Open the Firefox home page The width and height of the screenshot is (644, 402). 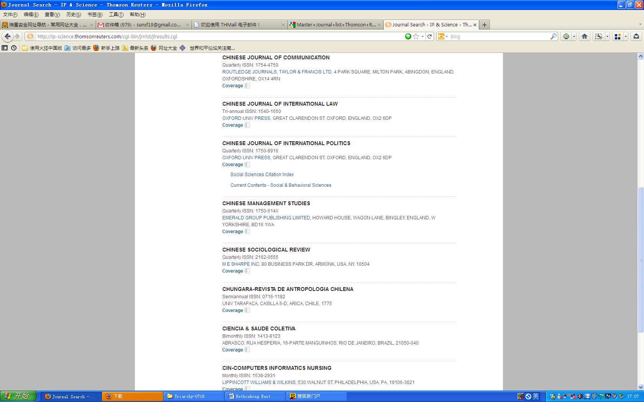585,36
